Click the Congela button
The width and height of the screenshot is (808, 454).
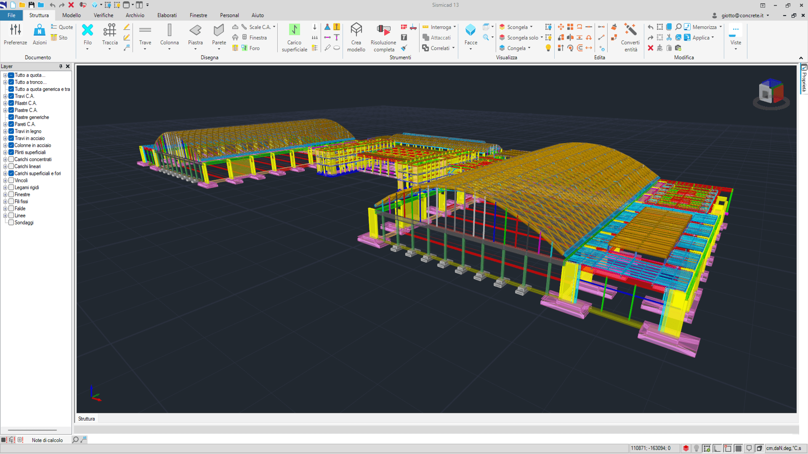pyautogui.click(x=515, y=48)
